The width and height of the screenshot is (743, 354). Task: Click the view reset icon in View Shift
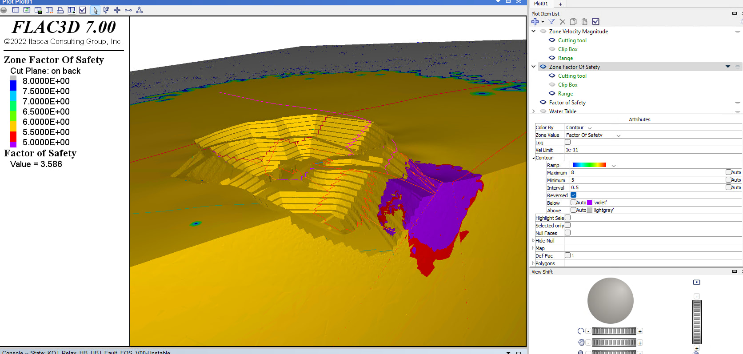696,282
